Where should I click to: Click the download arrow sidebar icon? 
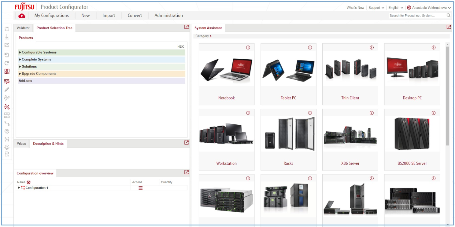pos(7,37)
